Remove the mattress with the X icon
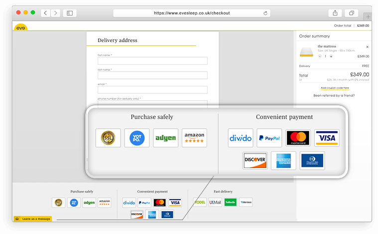 click(x=367, y=47)
